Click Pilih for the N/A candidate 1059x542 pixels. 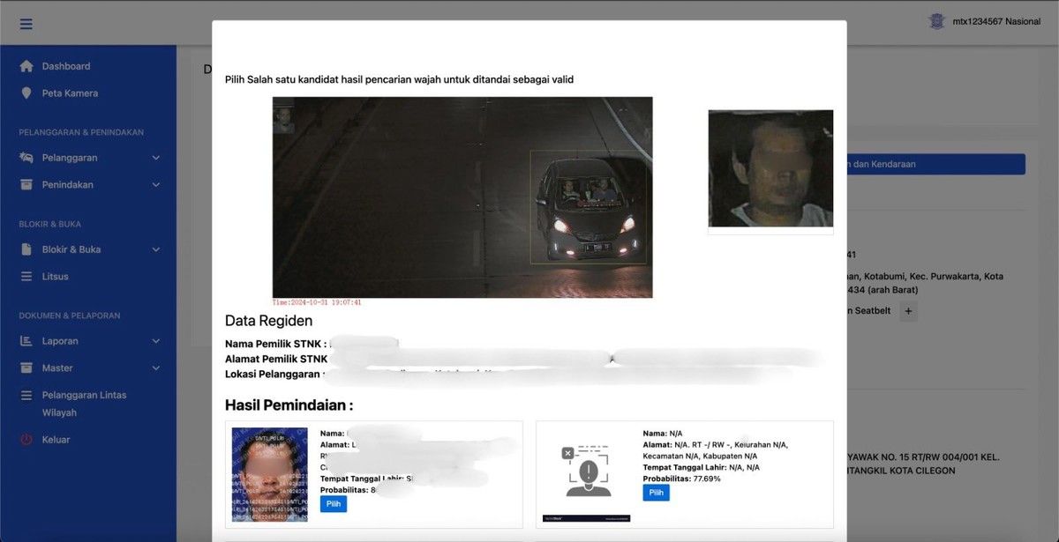657,493
